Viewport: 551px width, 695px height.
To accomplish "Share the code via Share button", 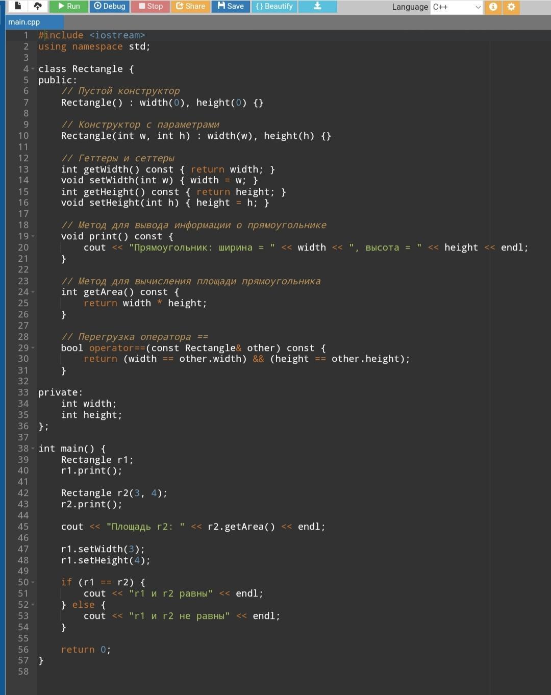I will [190, 6].
